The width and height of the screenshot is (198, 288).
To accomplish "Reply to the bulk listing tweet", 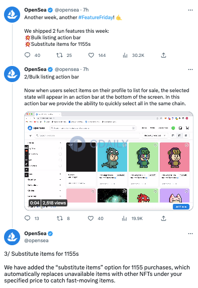I will 27,218.
